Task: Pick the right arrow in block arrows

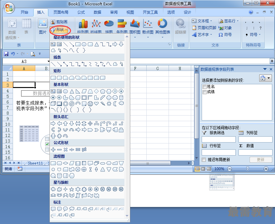Action: pyautogui.click(x=53, y=124)
